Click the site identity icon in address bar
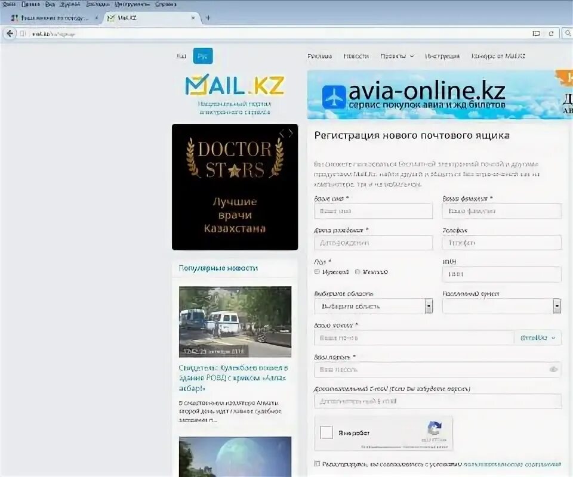The image size is (573, 477). 23,33
